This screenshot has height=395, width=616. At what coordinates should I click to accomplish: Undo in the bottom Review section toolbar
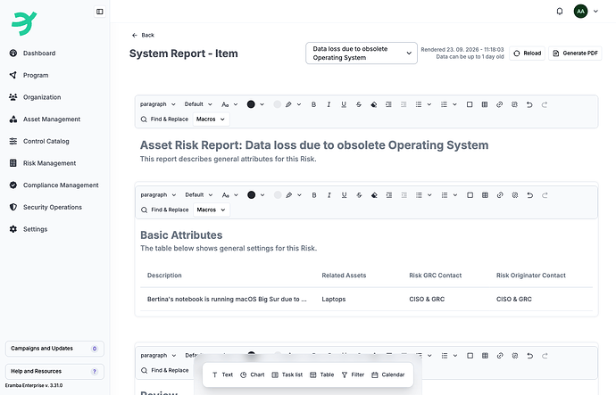[529, 356]
